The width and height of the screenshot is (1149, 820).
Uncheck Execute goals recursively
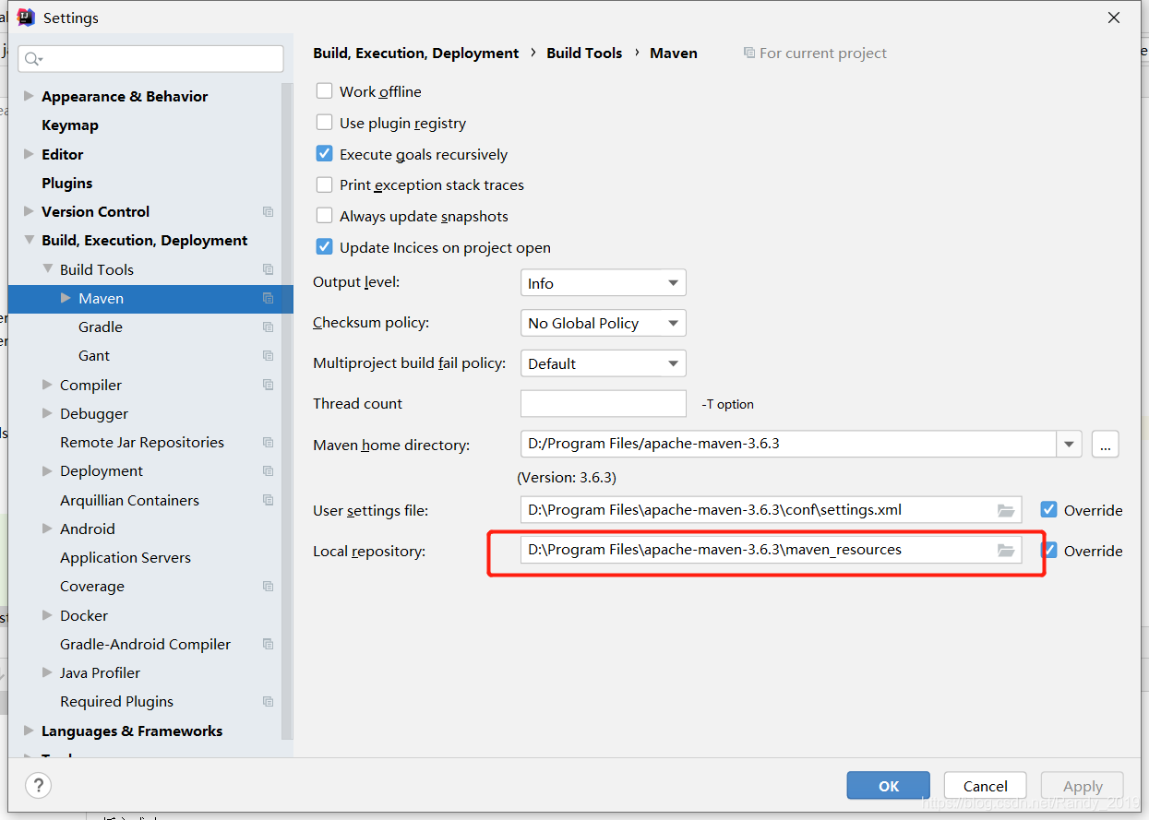coord(324,154)
